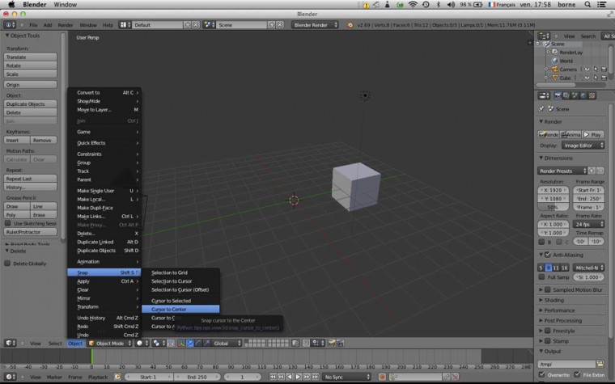Click the macOS Wi-Fi status icon
615x384 pixels.
[x=413, y=5]
